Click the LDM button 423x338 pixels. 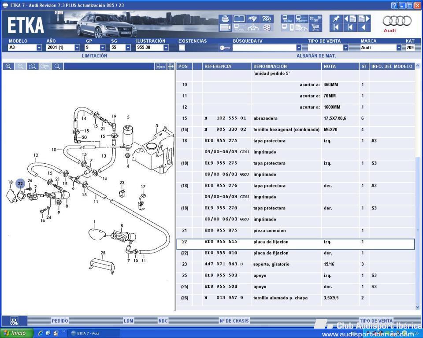[x=128, y=321]
